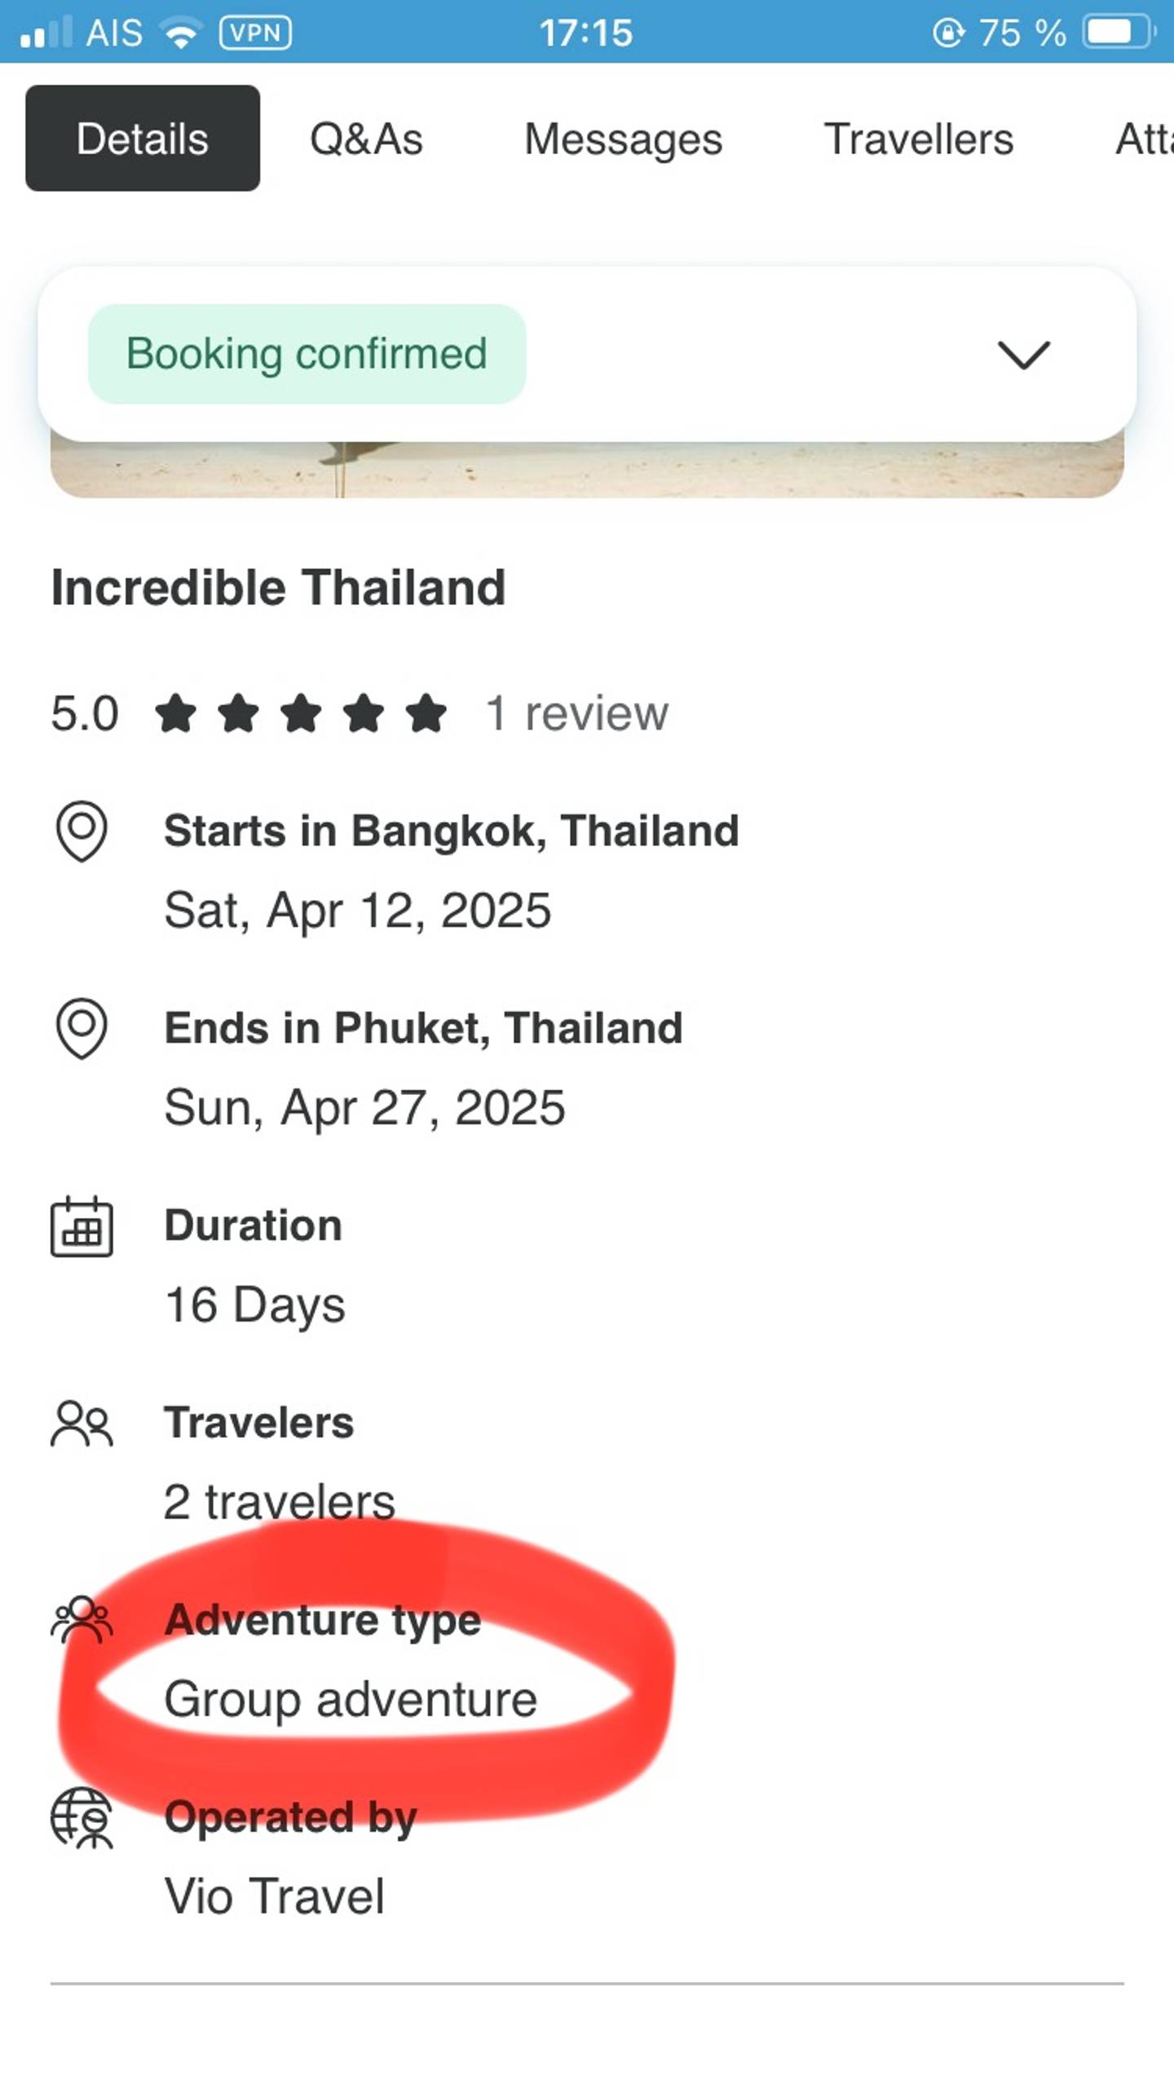Tap the Group adventure text
Viewport: 1174px width, 2088px height.
pos(351,1699)
